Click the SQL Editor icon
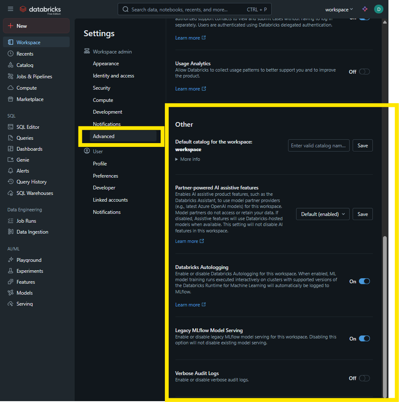 pyautogui.click(x=11, y=127)
